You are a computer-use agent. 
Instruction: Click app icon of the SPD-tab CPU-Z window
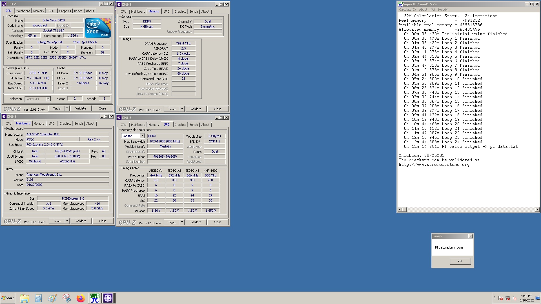[x=119, y=118]
